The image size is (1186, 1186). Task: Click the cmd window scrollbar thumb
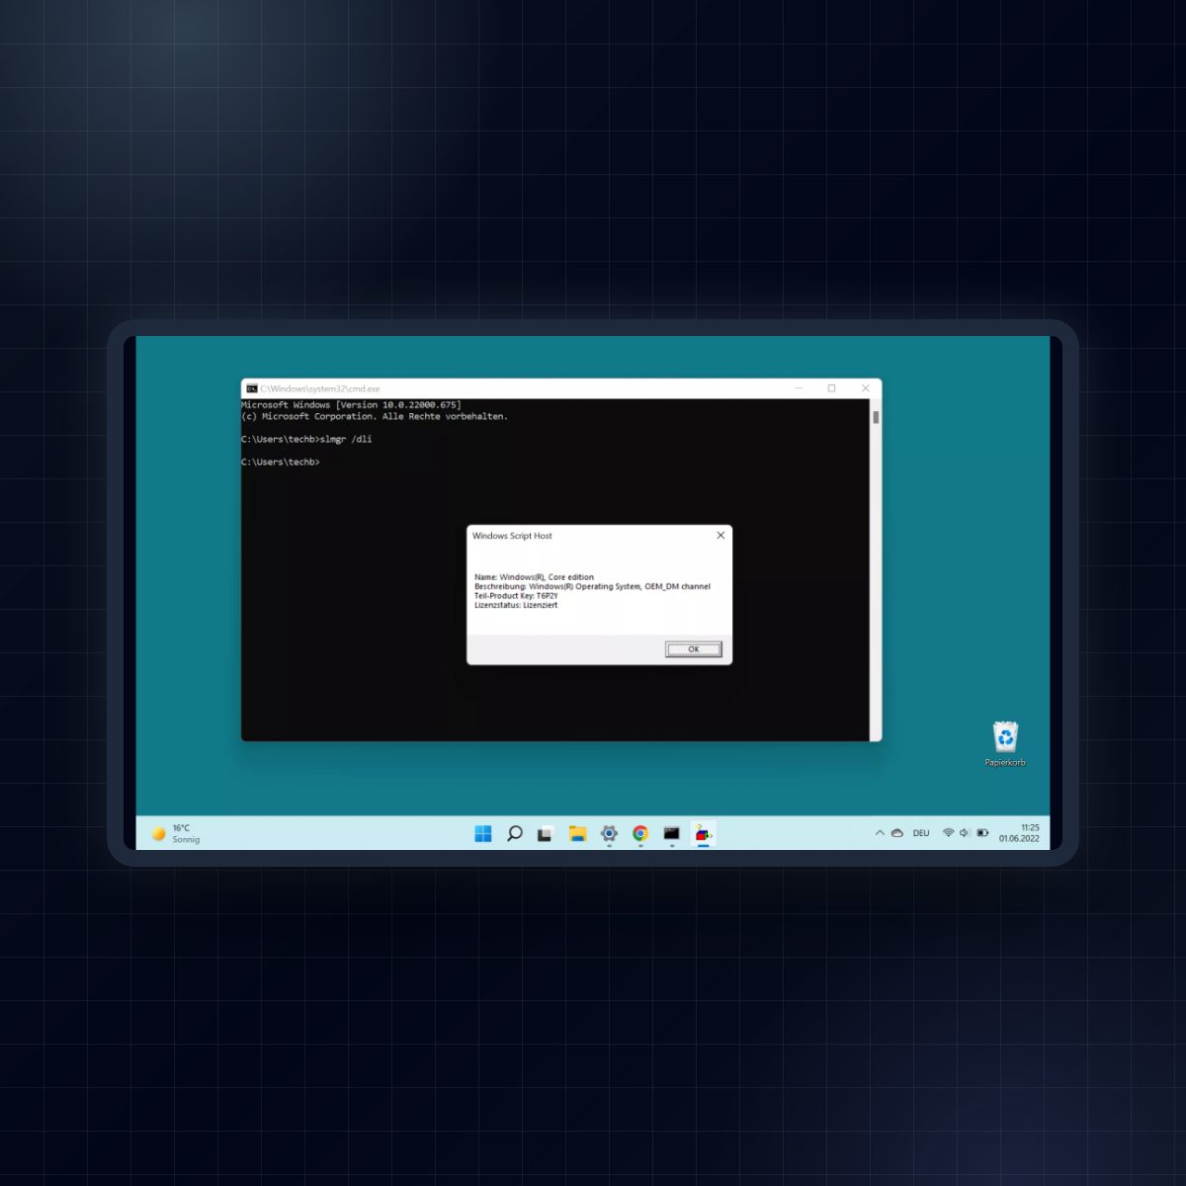(876, 417)
